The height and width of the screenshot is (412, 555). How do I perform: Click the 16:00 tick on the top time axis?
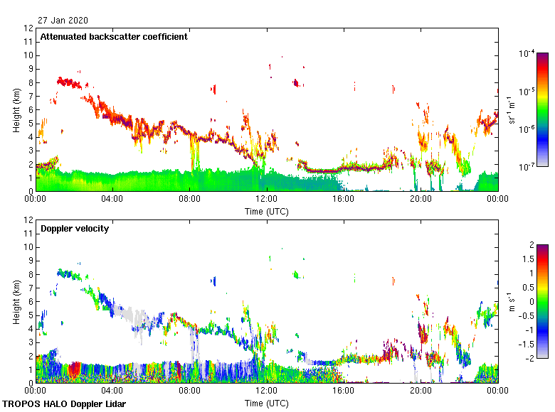tap(344, 200)
